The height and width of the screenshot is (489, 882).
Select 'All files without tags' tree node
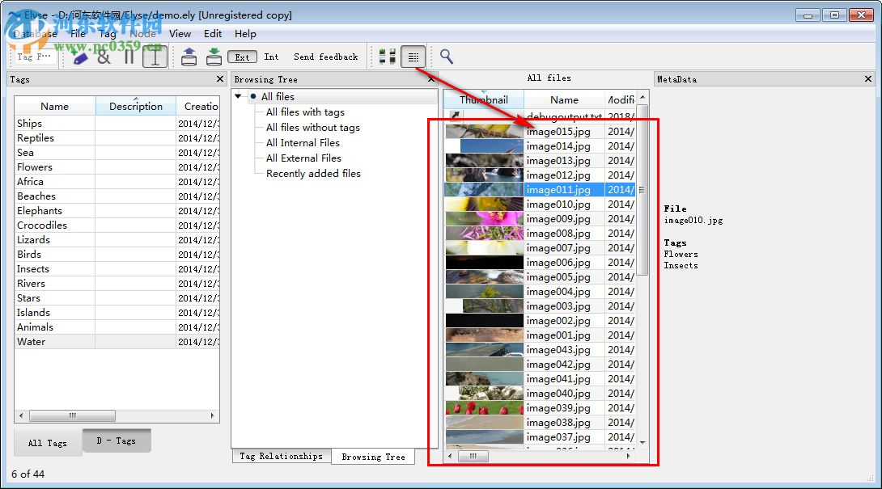tap(312, 128)
